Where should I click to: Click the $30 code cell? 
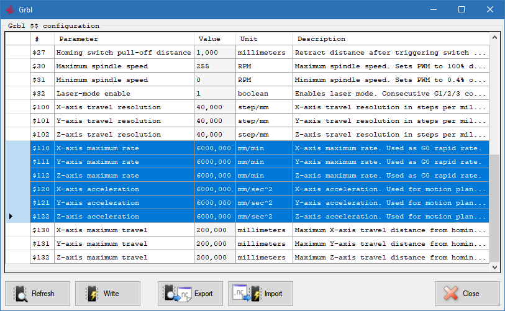point(42,66)
